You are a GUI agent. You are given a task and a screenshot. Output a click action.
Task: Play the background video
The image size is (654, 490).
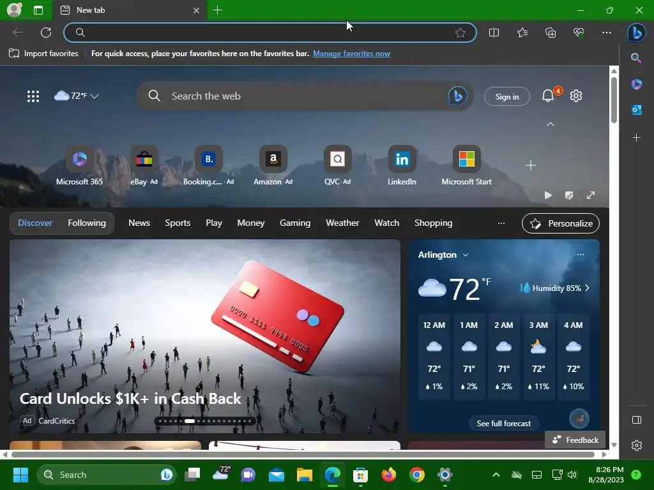pos(547,195)
